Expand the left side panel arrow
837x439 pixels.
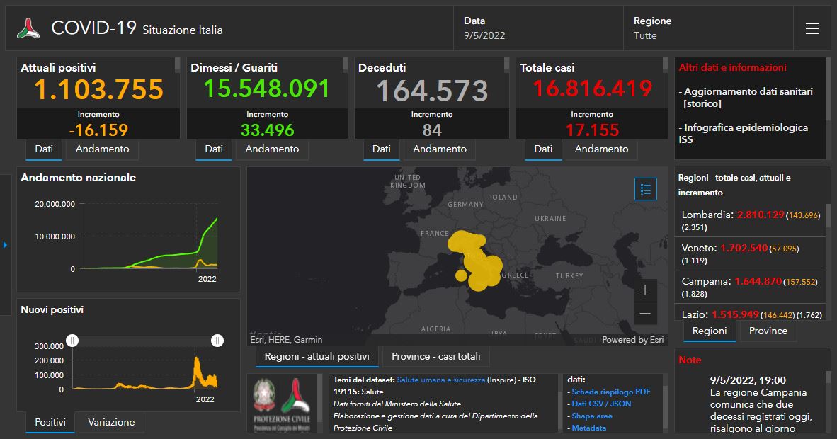point(6,245)
